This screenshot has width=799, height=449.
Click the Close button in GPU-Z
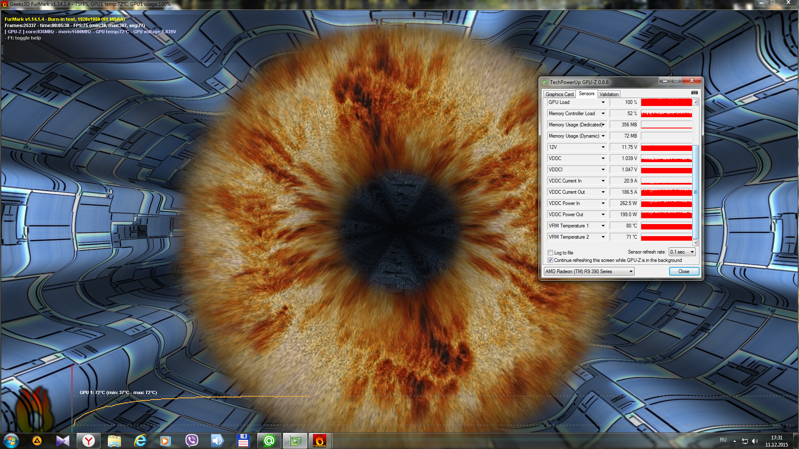tap(683, 271)
